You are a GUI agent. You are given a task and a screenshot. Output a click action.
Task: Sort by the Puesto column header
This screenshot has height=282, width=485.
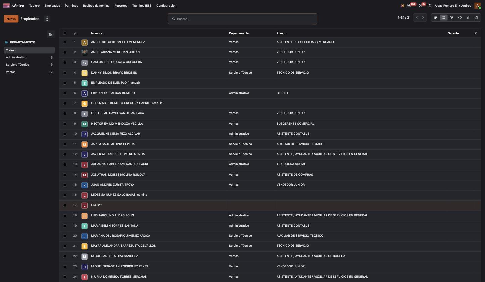click(281, 33)
